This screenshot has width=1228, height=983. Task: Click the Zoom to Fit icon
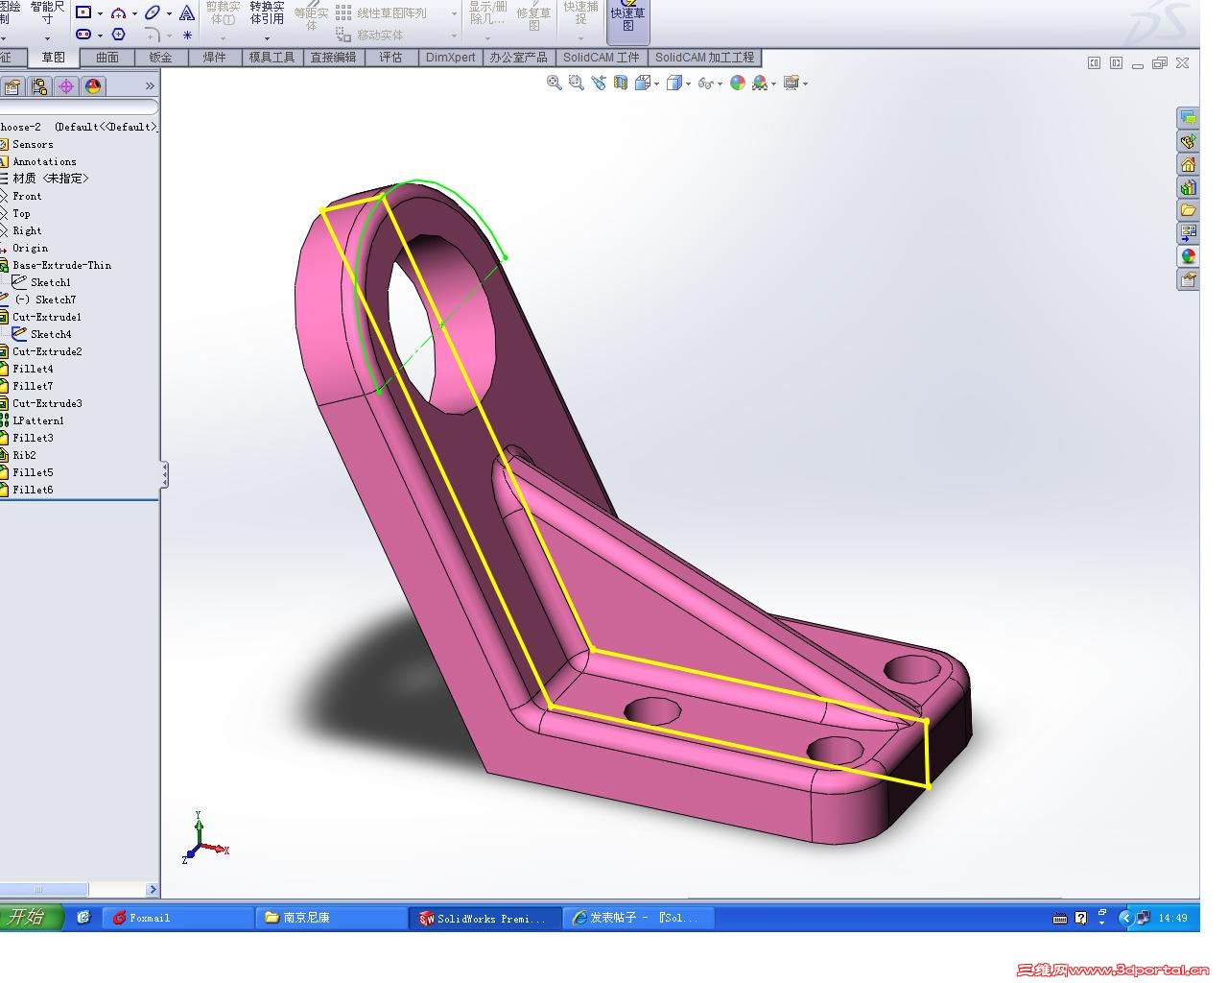pyautogui.click(x=555, y=84)
